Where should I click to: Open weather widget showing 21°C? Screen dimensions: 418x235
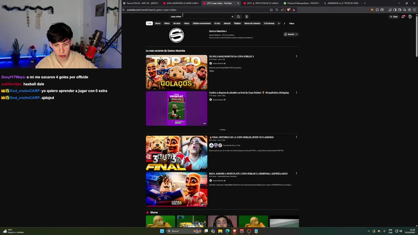point(13,231)
